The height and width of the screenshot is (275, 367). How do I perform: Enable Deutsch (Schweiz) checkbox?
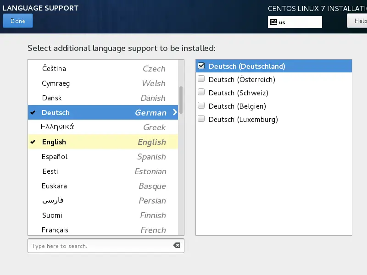point(201,92)
